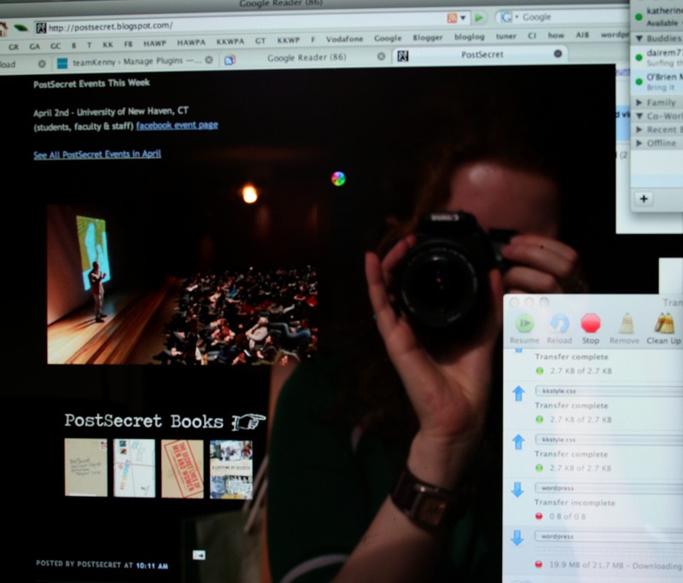Open the HAWPA bookmark
Screen dimensions: 683x583
tap(191, 42)
